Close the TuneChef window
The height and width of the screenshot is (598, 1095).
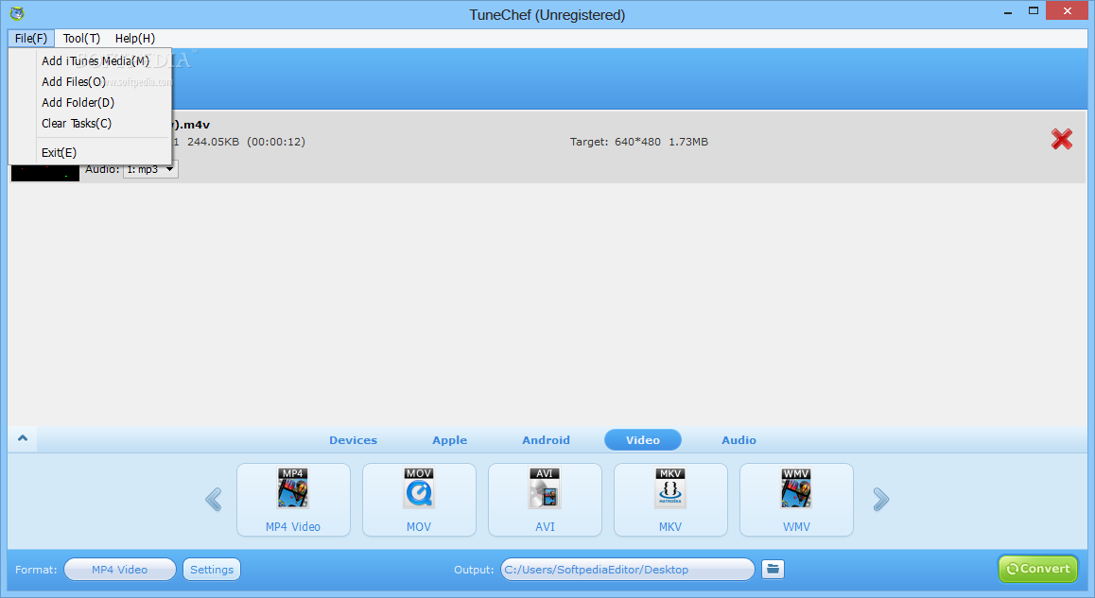(x=1067, y=10)
